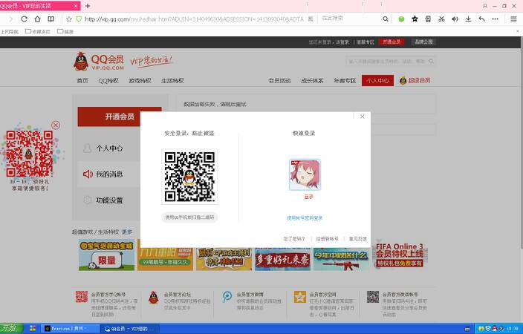
Task: Click the 会员官方空间 star icon
Action: click(x=299, y=297)
